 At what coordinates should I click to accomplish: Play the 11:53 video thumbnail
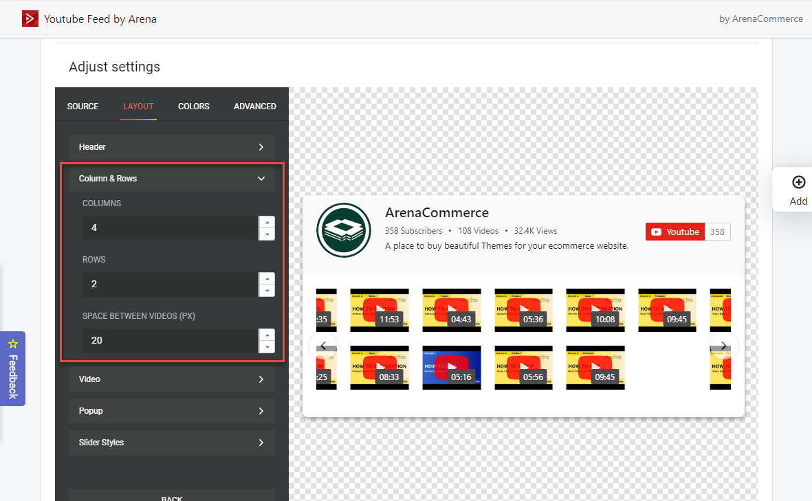pos(380,310)
